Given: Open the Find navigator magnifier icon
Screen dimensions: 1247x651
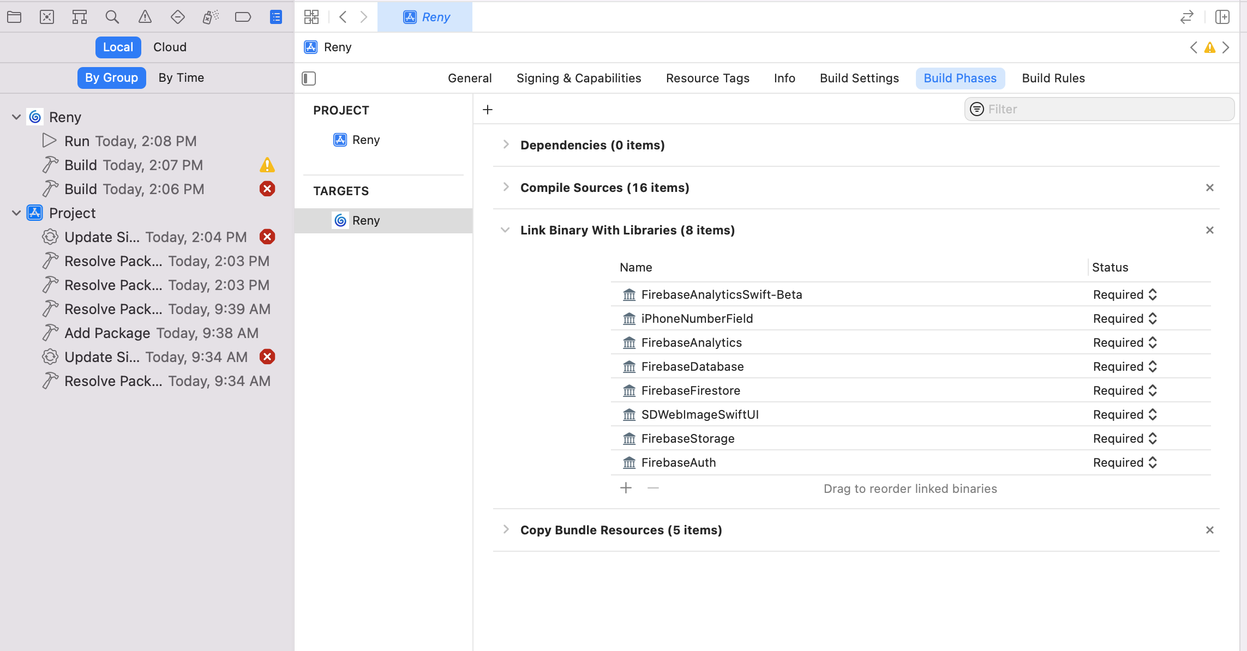Looking at the screenshot, I should (x=112, y=17).
